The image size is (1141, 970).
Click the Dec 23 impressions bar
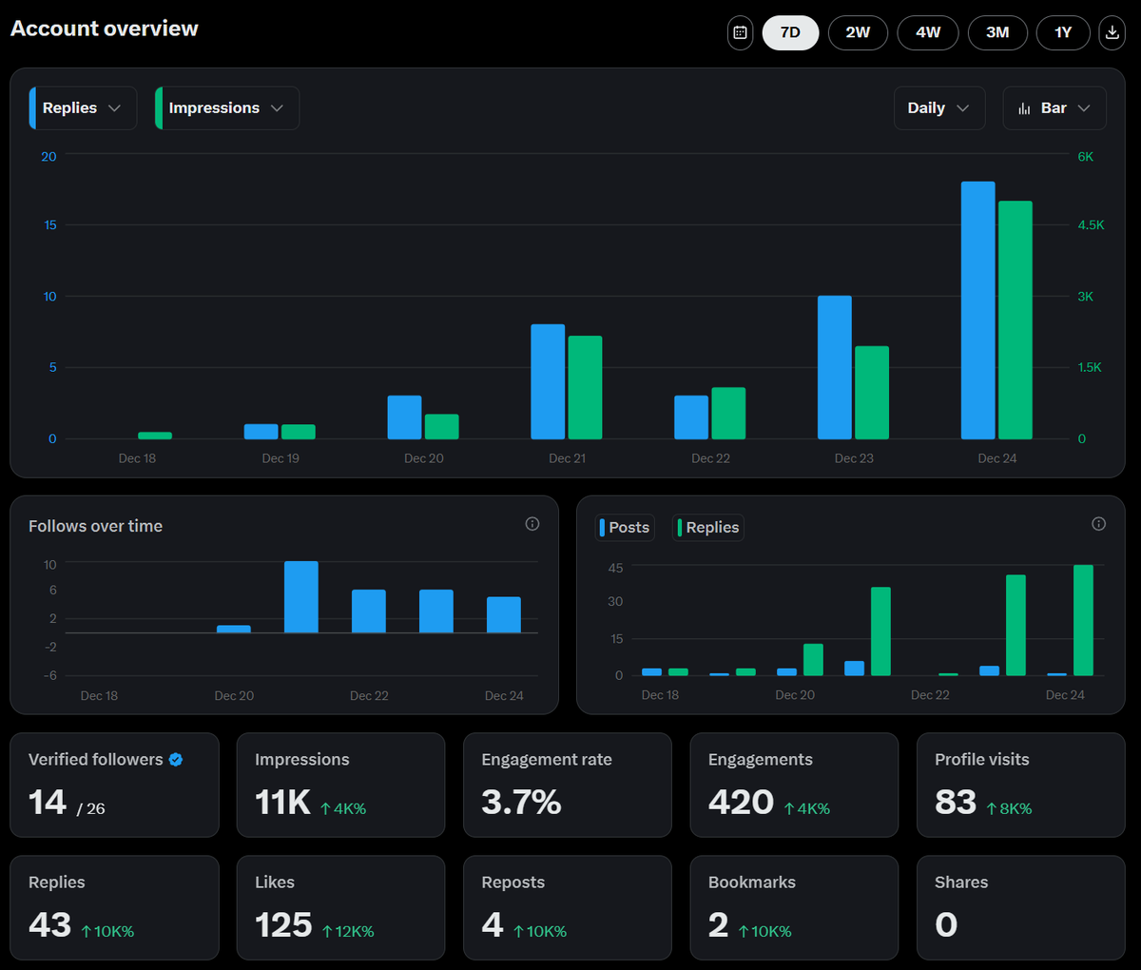pyautogui.click(x=871, y=390)
